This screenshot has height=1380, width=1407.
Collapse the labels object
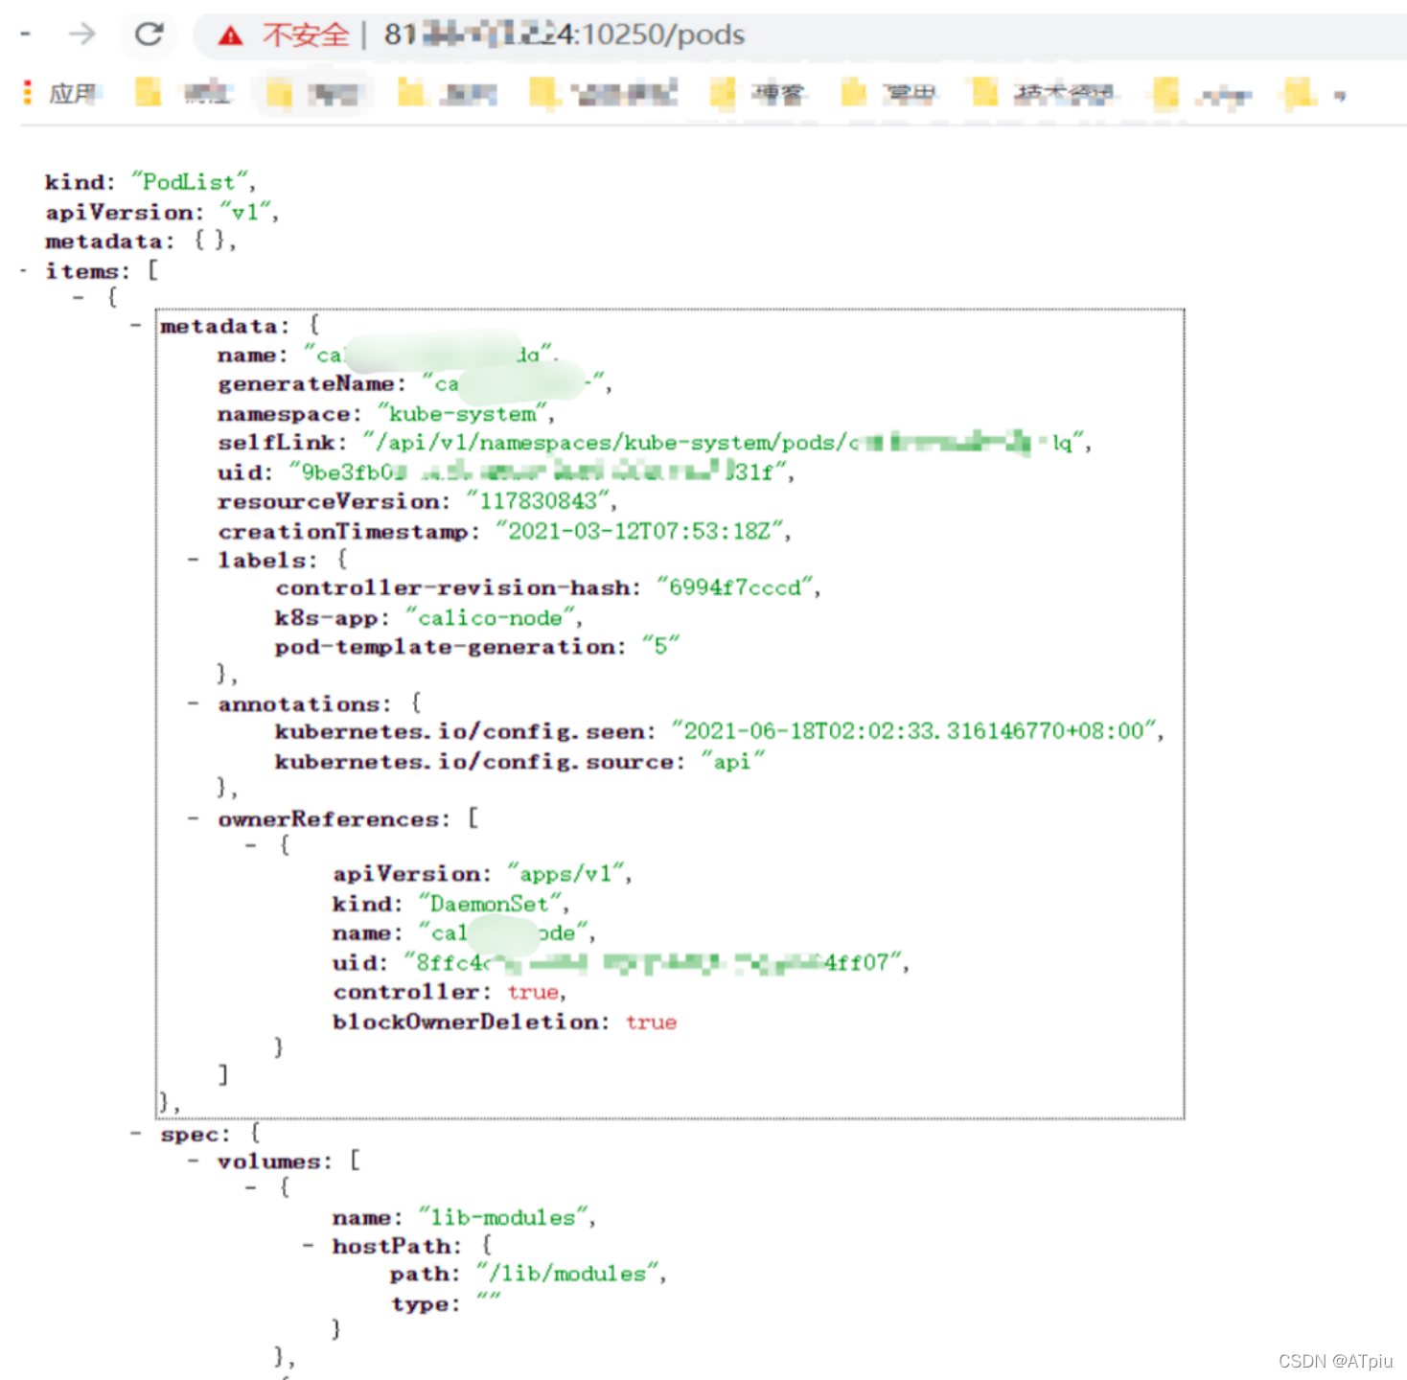tap(194, 559)
